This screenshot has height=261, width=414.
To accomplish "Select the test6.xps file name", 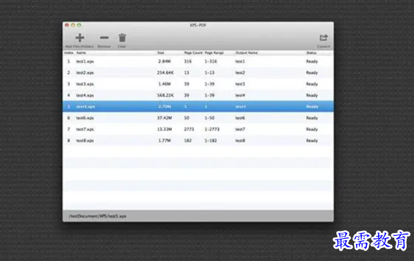I will click(85, 118).
